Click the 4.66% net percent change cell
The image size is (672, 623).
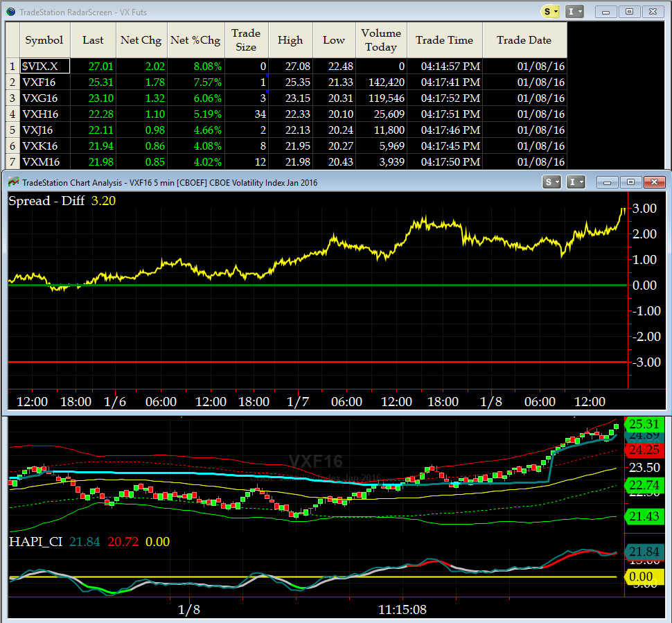[x=195, y=130]
